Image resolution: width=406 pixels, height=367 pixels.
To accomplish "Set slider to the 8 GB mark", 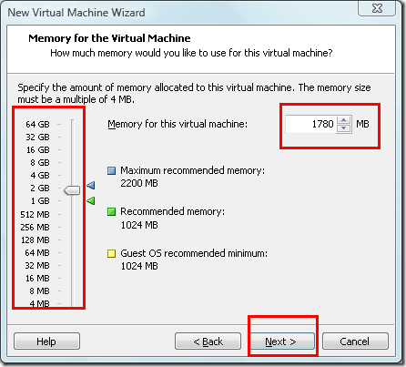I will 73,163.
